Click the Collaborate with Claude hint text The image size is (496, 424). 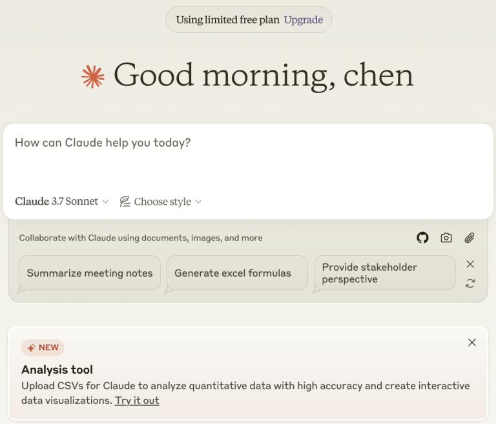[141, 238]
